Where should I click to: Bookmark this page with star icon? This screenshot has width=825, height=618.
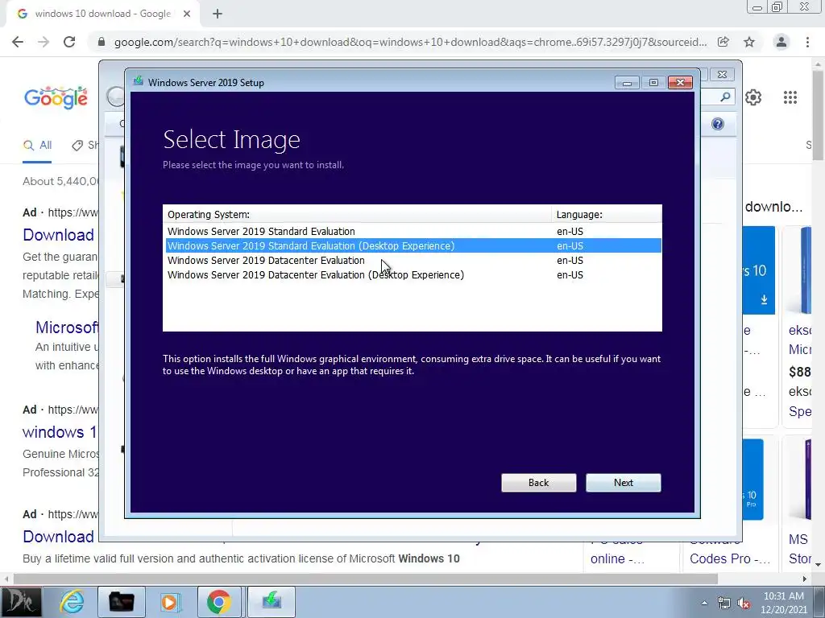(x=749, y=42)
